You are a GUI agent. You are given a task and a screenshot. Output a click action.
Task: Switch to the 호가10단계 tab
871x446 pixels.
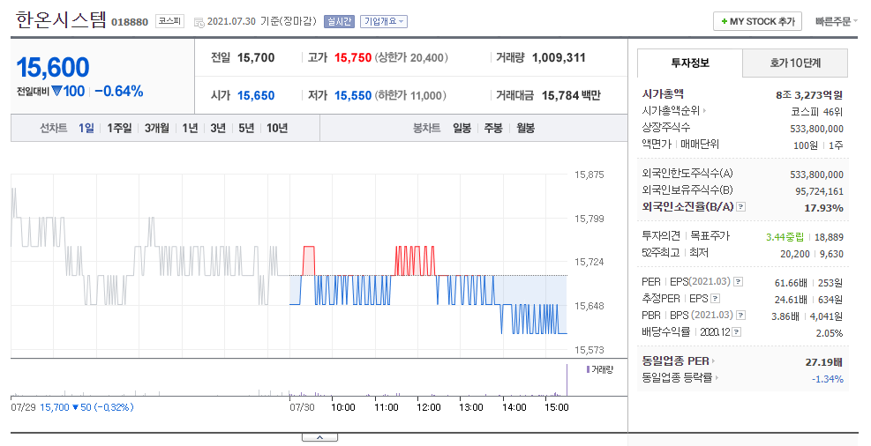[795, 63]
